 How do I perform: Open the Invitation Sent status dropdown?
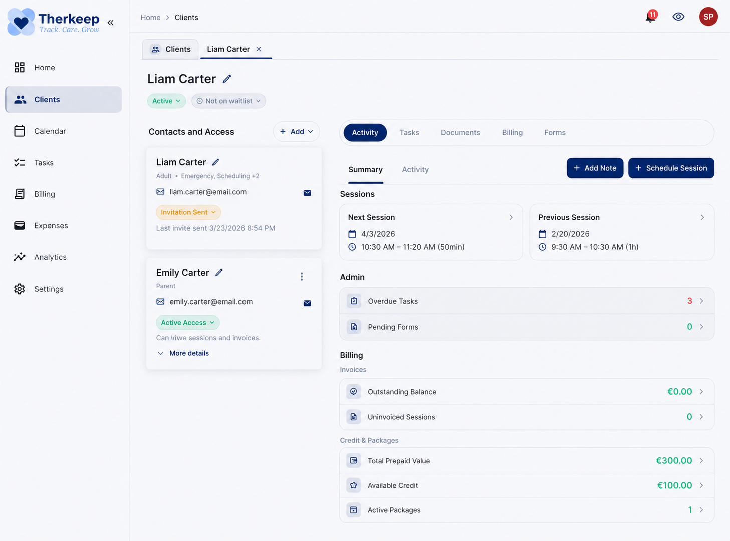coord(188,212)
